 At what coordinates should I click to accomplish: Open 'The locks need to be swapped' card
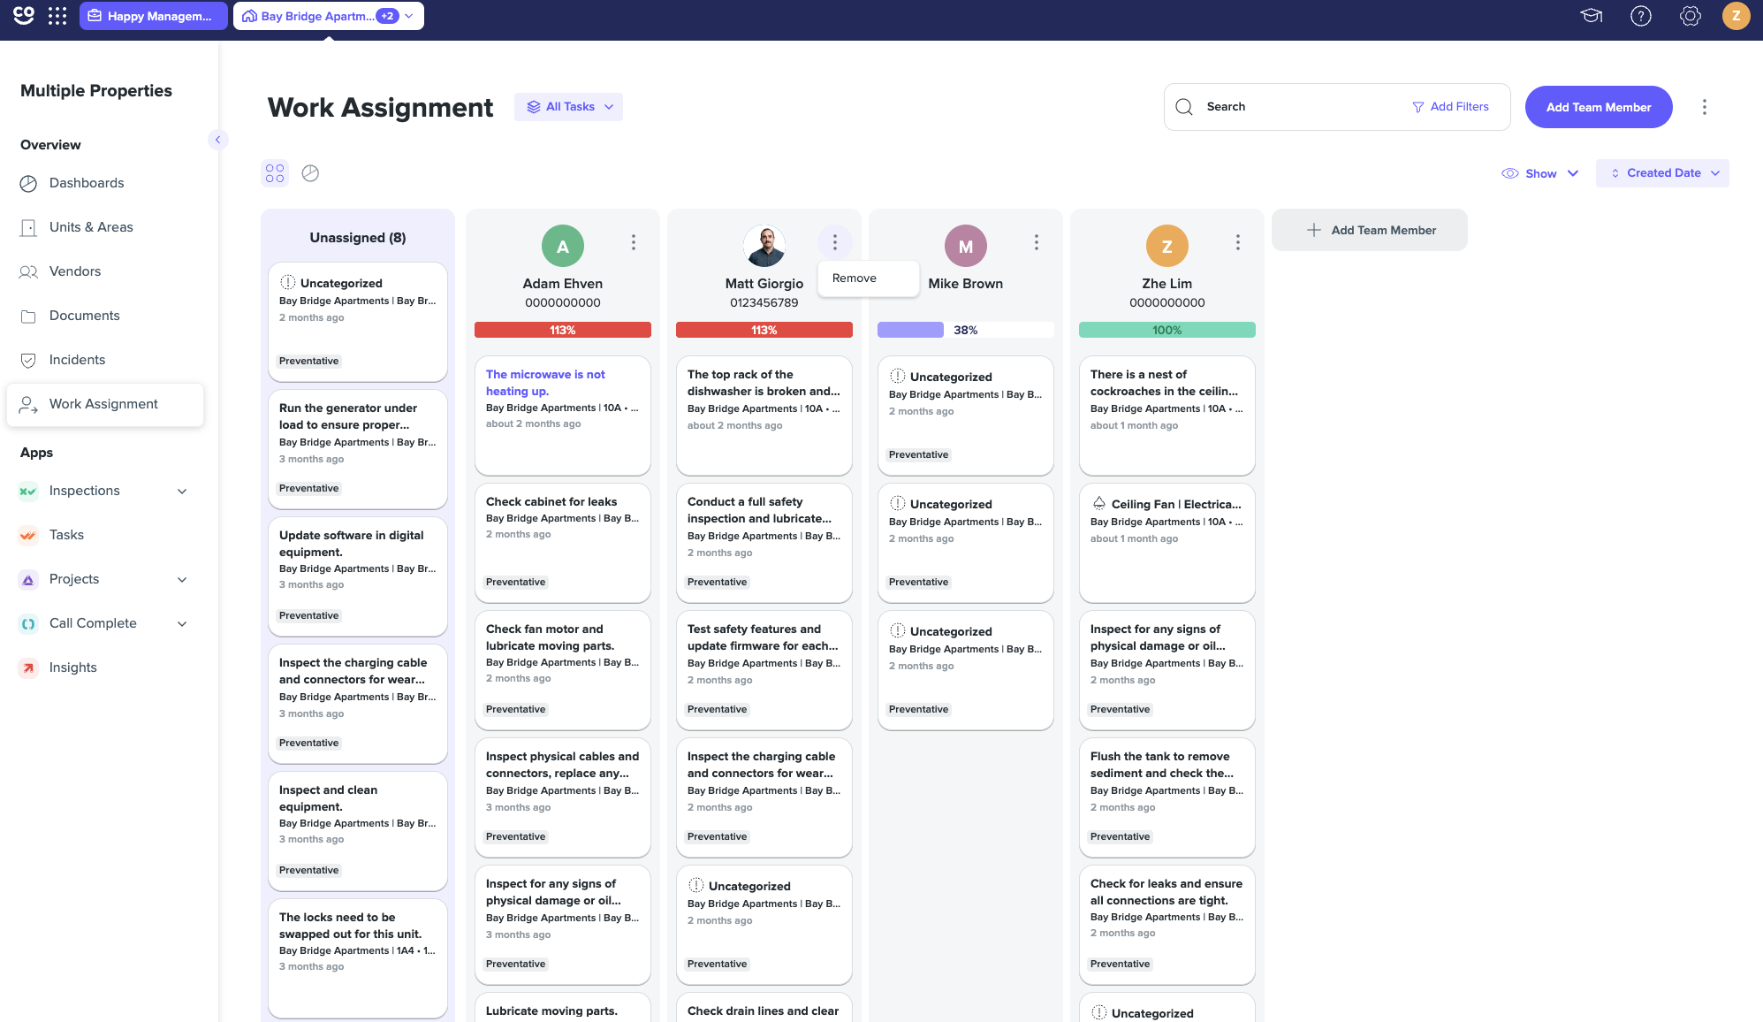point(358,958)
